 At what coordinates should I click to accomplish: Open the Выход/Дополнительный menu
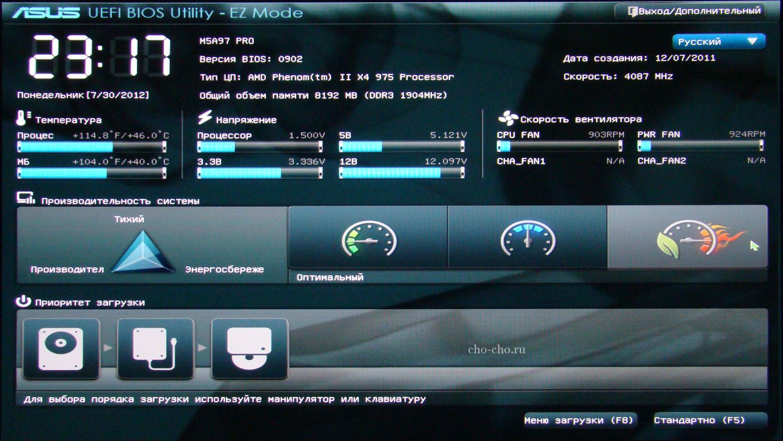694,11
